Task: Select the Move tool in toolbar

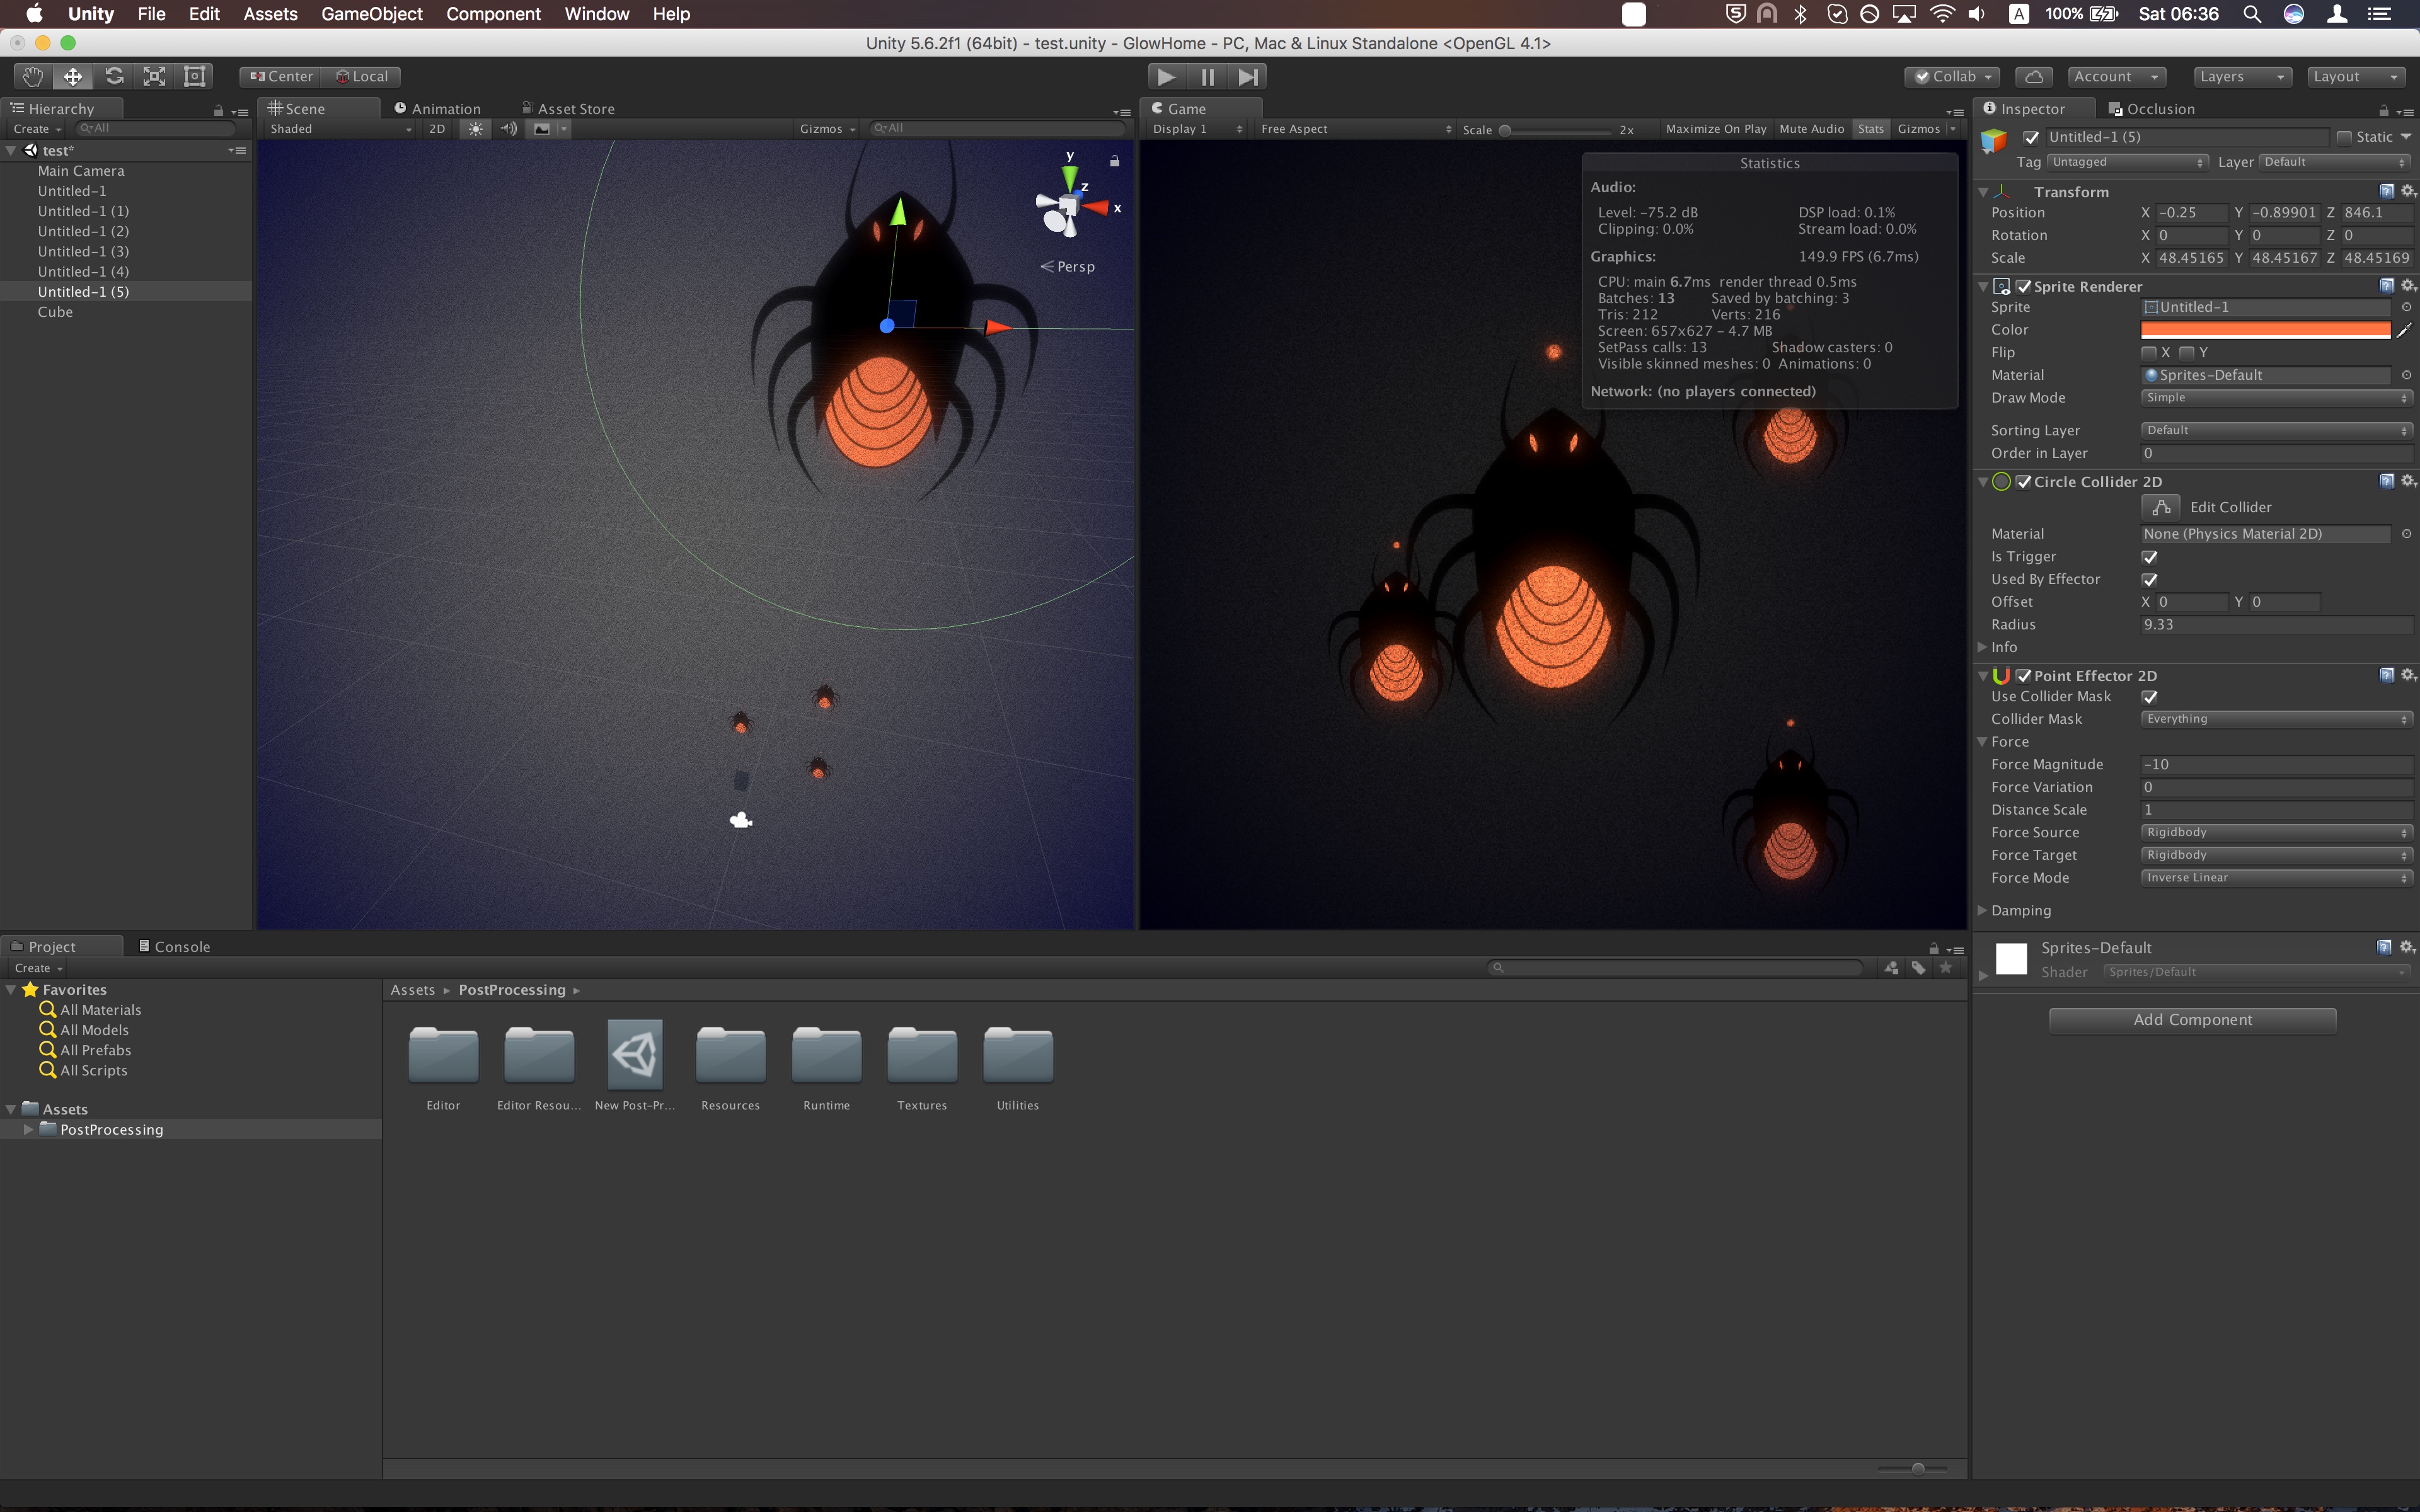Action: [x=73, y=76]
